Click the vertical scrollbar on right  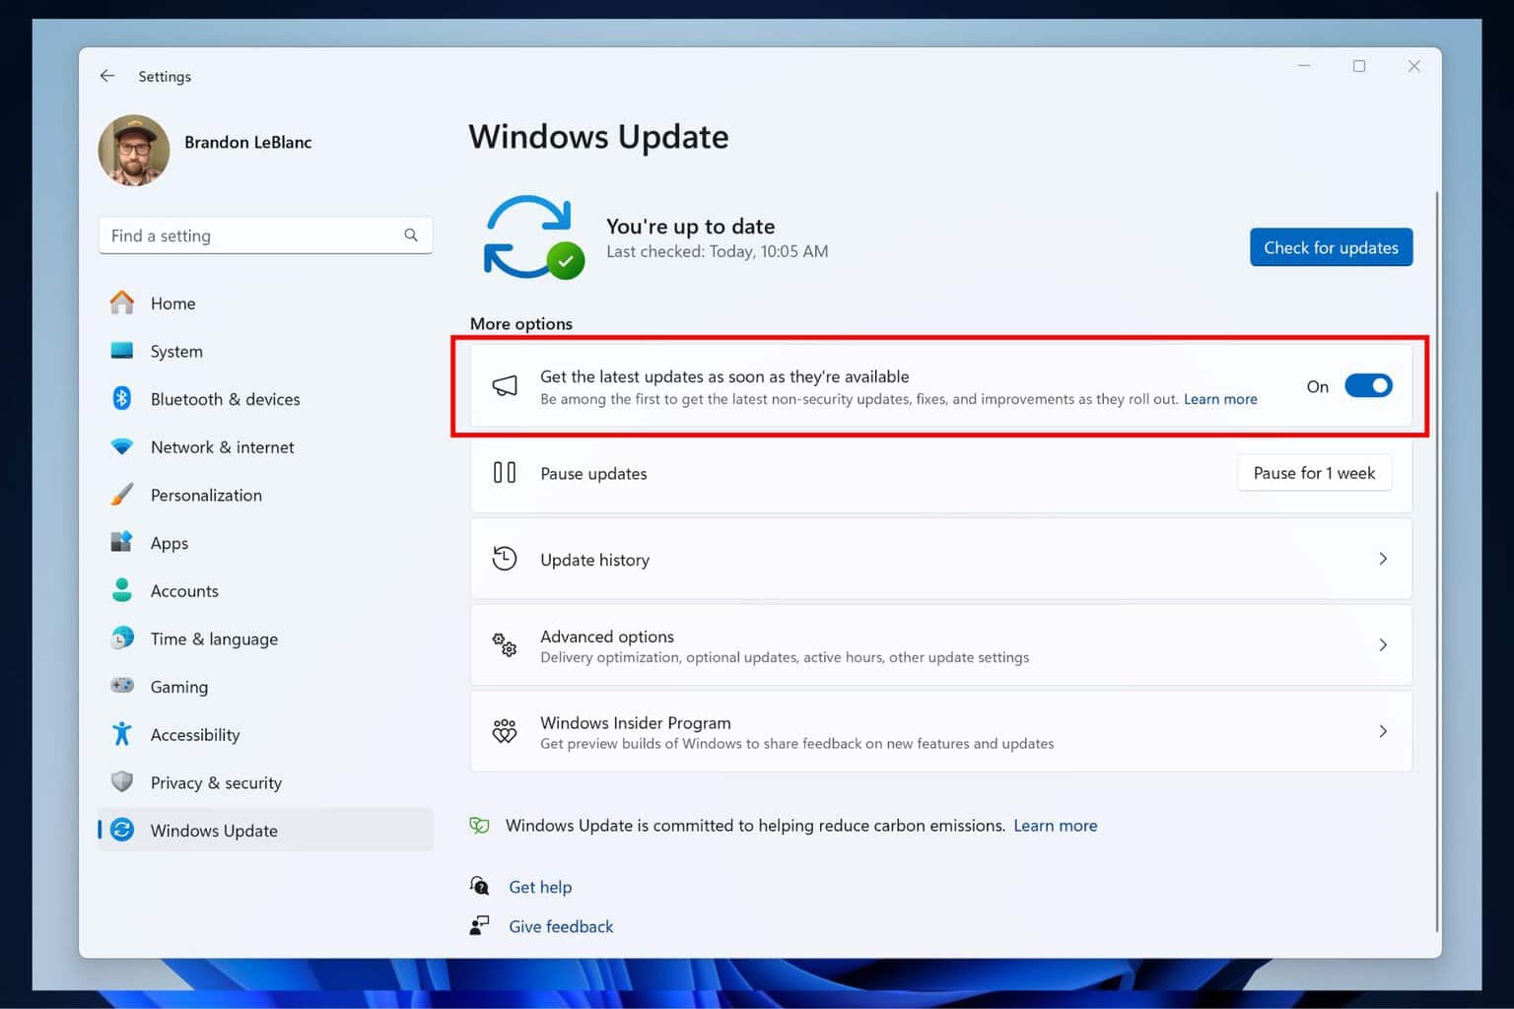click(x=1437, y=562)
